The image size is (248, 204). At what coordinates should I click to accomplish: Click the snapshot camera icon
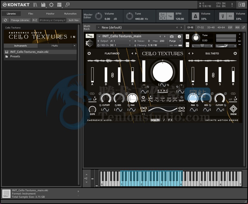pos(172,37)
